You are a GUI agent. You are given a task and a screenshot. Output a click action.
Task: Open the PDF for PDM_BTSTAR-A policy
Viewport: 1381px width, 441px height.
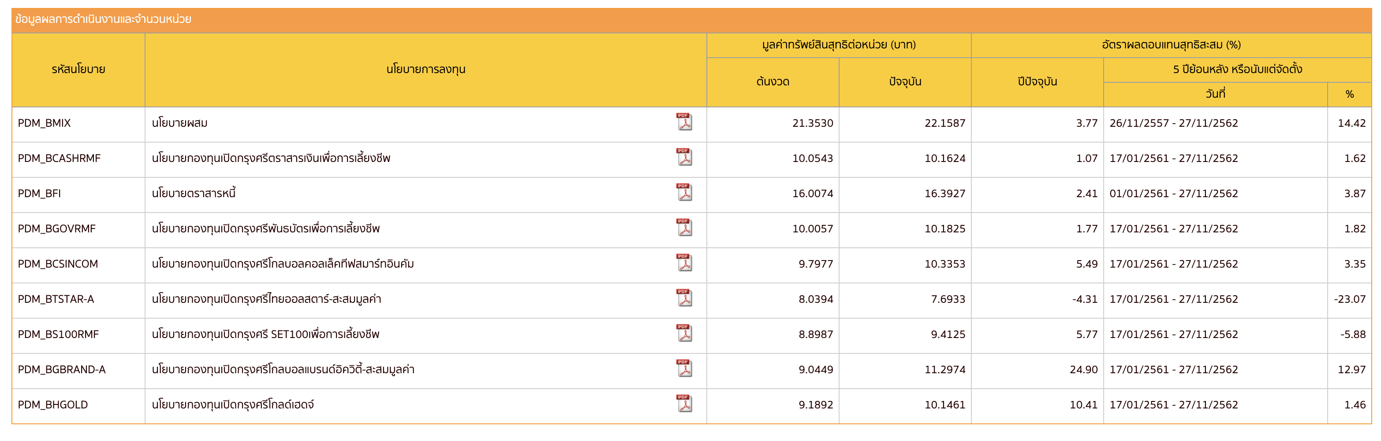point(684,298)
